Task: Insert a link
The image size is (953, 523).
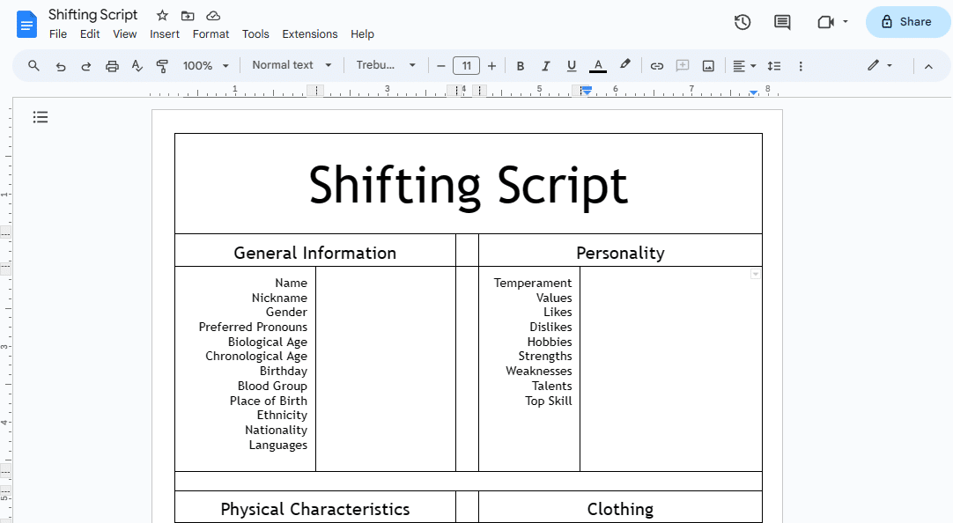Action: point(657,66)
